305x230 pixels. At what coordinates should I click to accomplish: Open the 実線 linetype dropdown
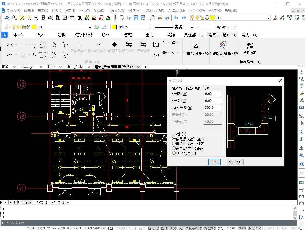[x=192, y=27]
